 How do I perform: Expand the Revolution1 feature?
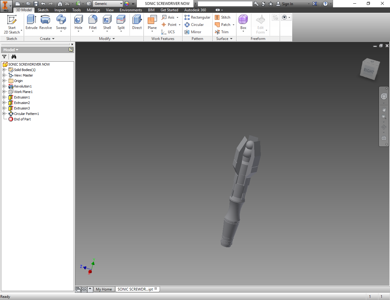coord(4,86)
